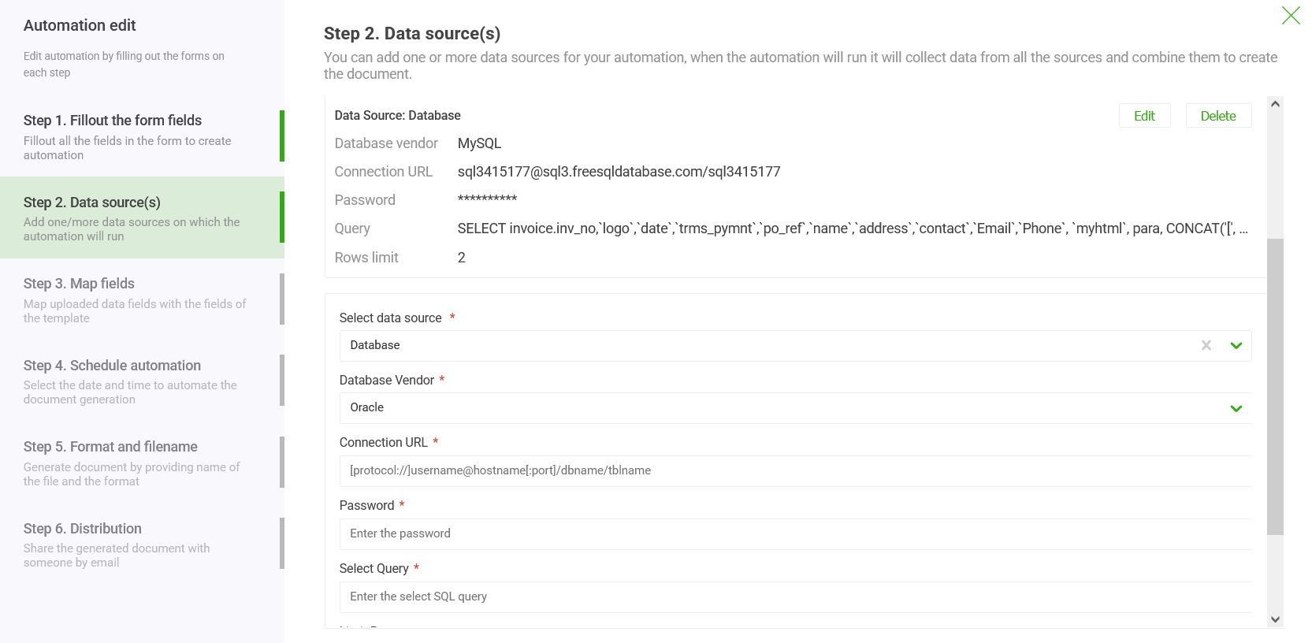Delete the Database data source

click(1218, 115)
